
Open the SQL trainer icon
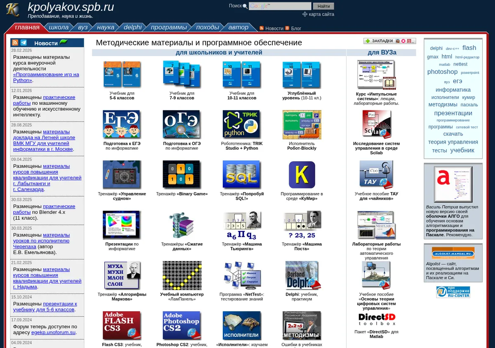tap(241, 175)
